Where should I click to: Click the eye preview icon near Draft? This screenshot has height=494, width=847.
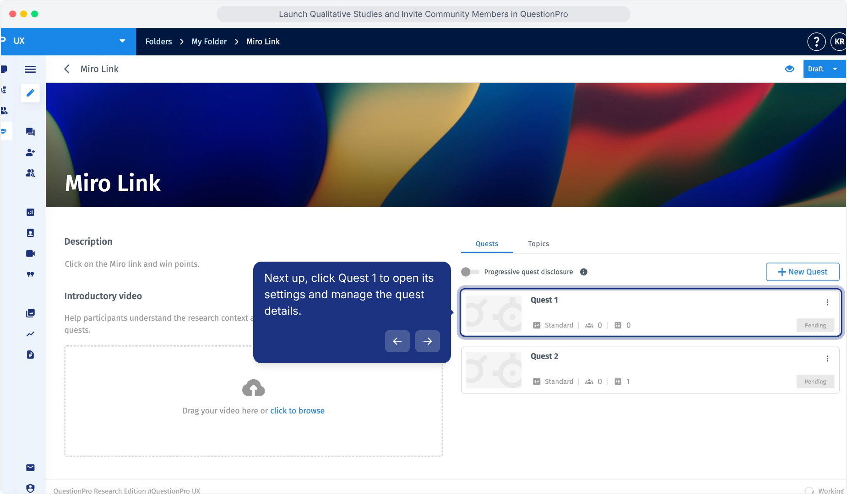point(789,69)
